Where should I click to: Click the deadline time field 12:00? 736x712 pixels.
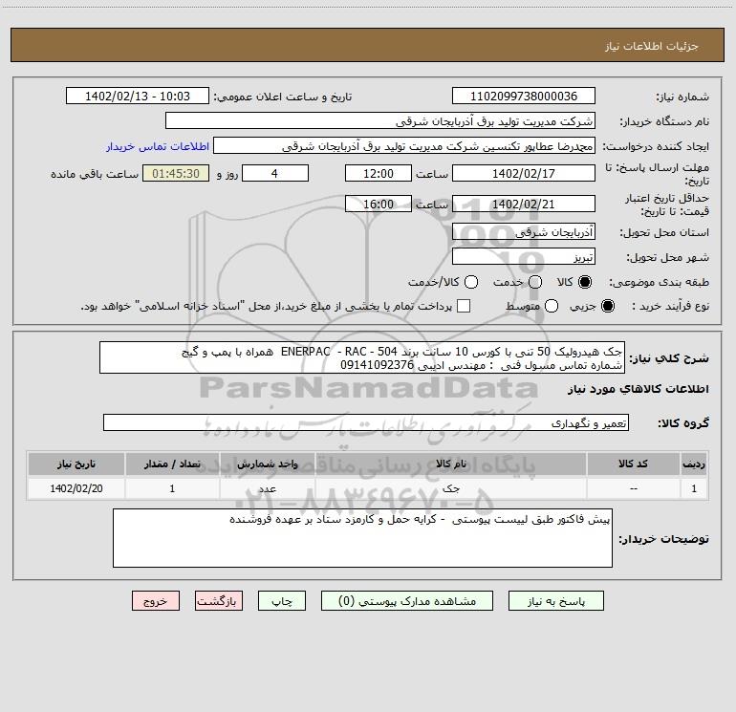(x=379, y=174)
